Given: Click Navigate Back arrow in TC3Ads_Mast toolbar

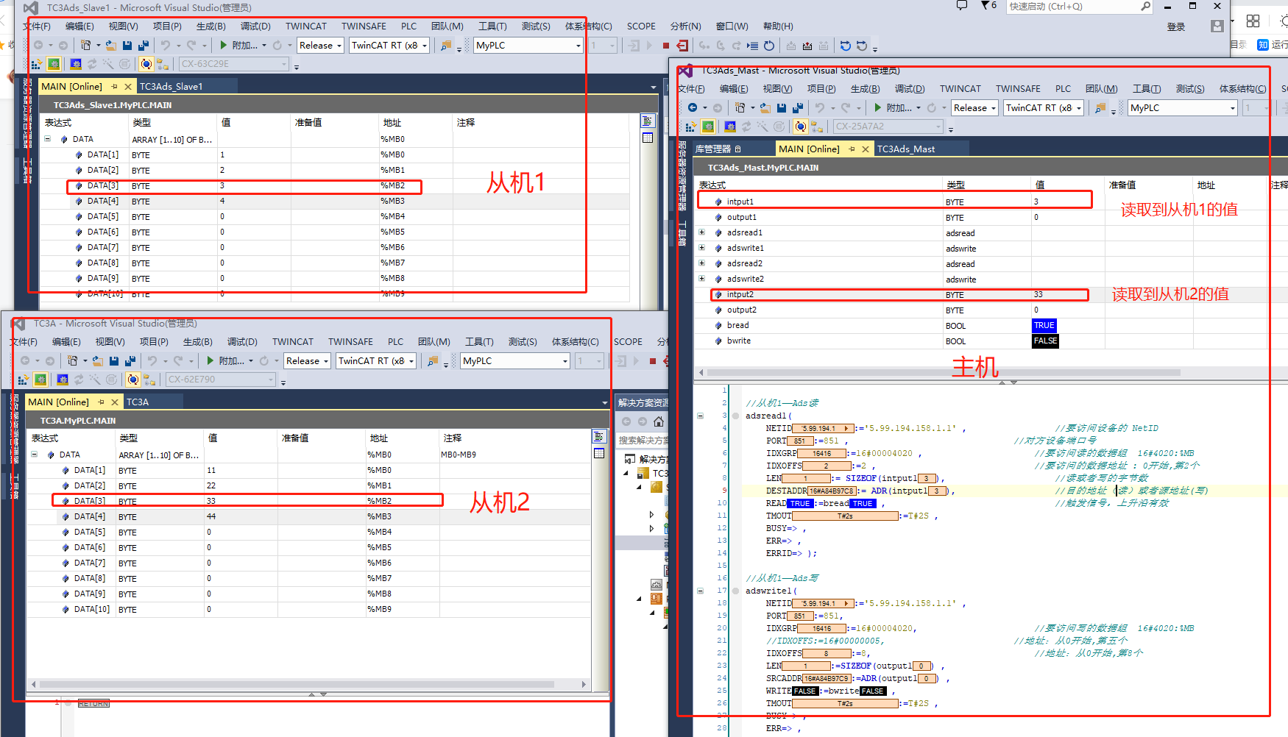Looking at the screenshot, I should [693, 108].
